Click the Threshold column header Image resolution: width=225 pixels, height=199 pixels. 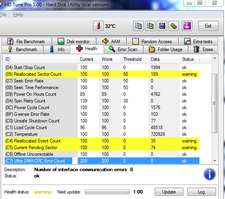coord(134,59)
